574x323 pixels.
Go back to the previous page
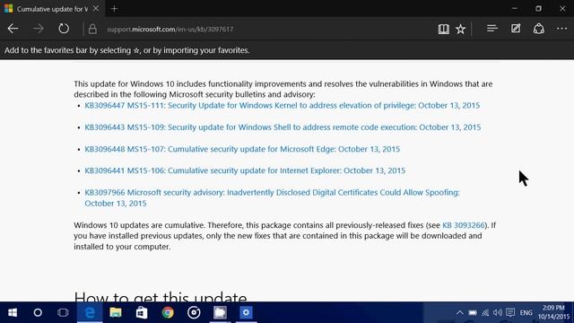coord(13,29)
